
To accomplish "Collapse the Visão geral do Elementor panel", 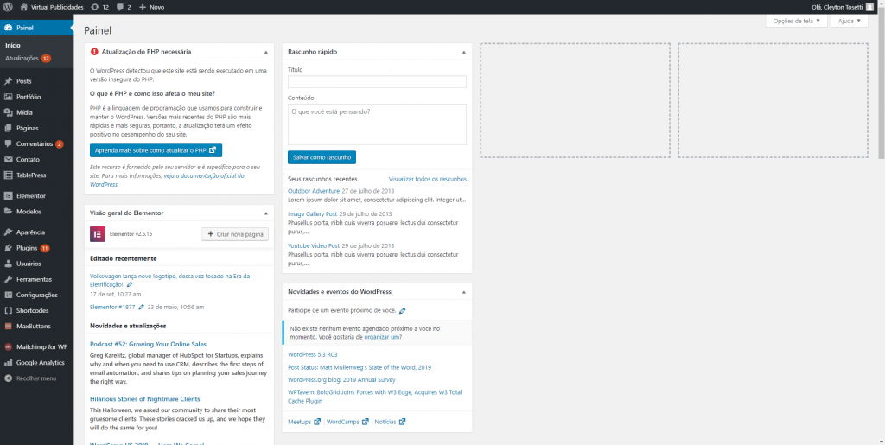I will point(266,213).
